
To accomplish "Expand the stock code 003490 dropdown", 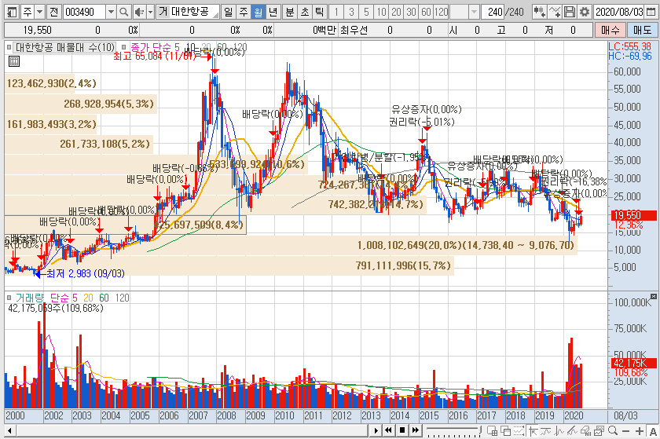I will coord(111,12).
